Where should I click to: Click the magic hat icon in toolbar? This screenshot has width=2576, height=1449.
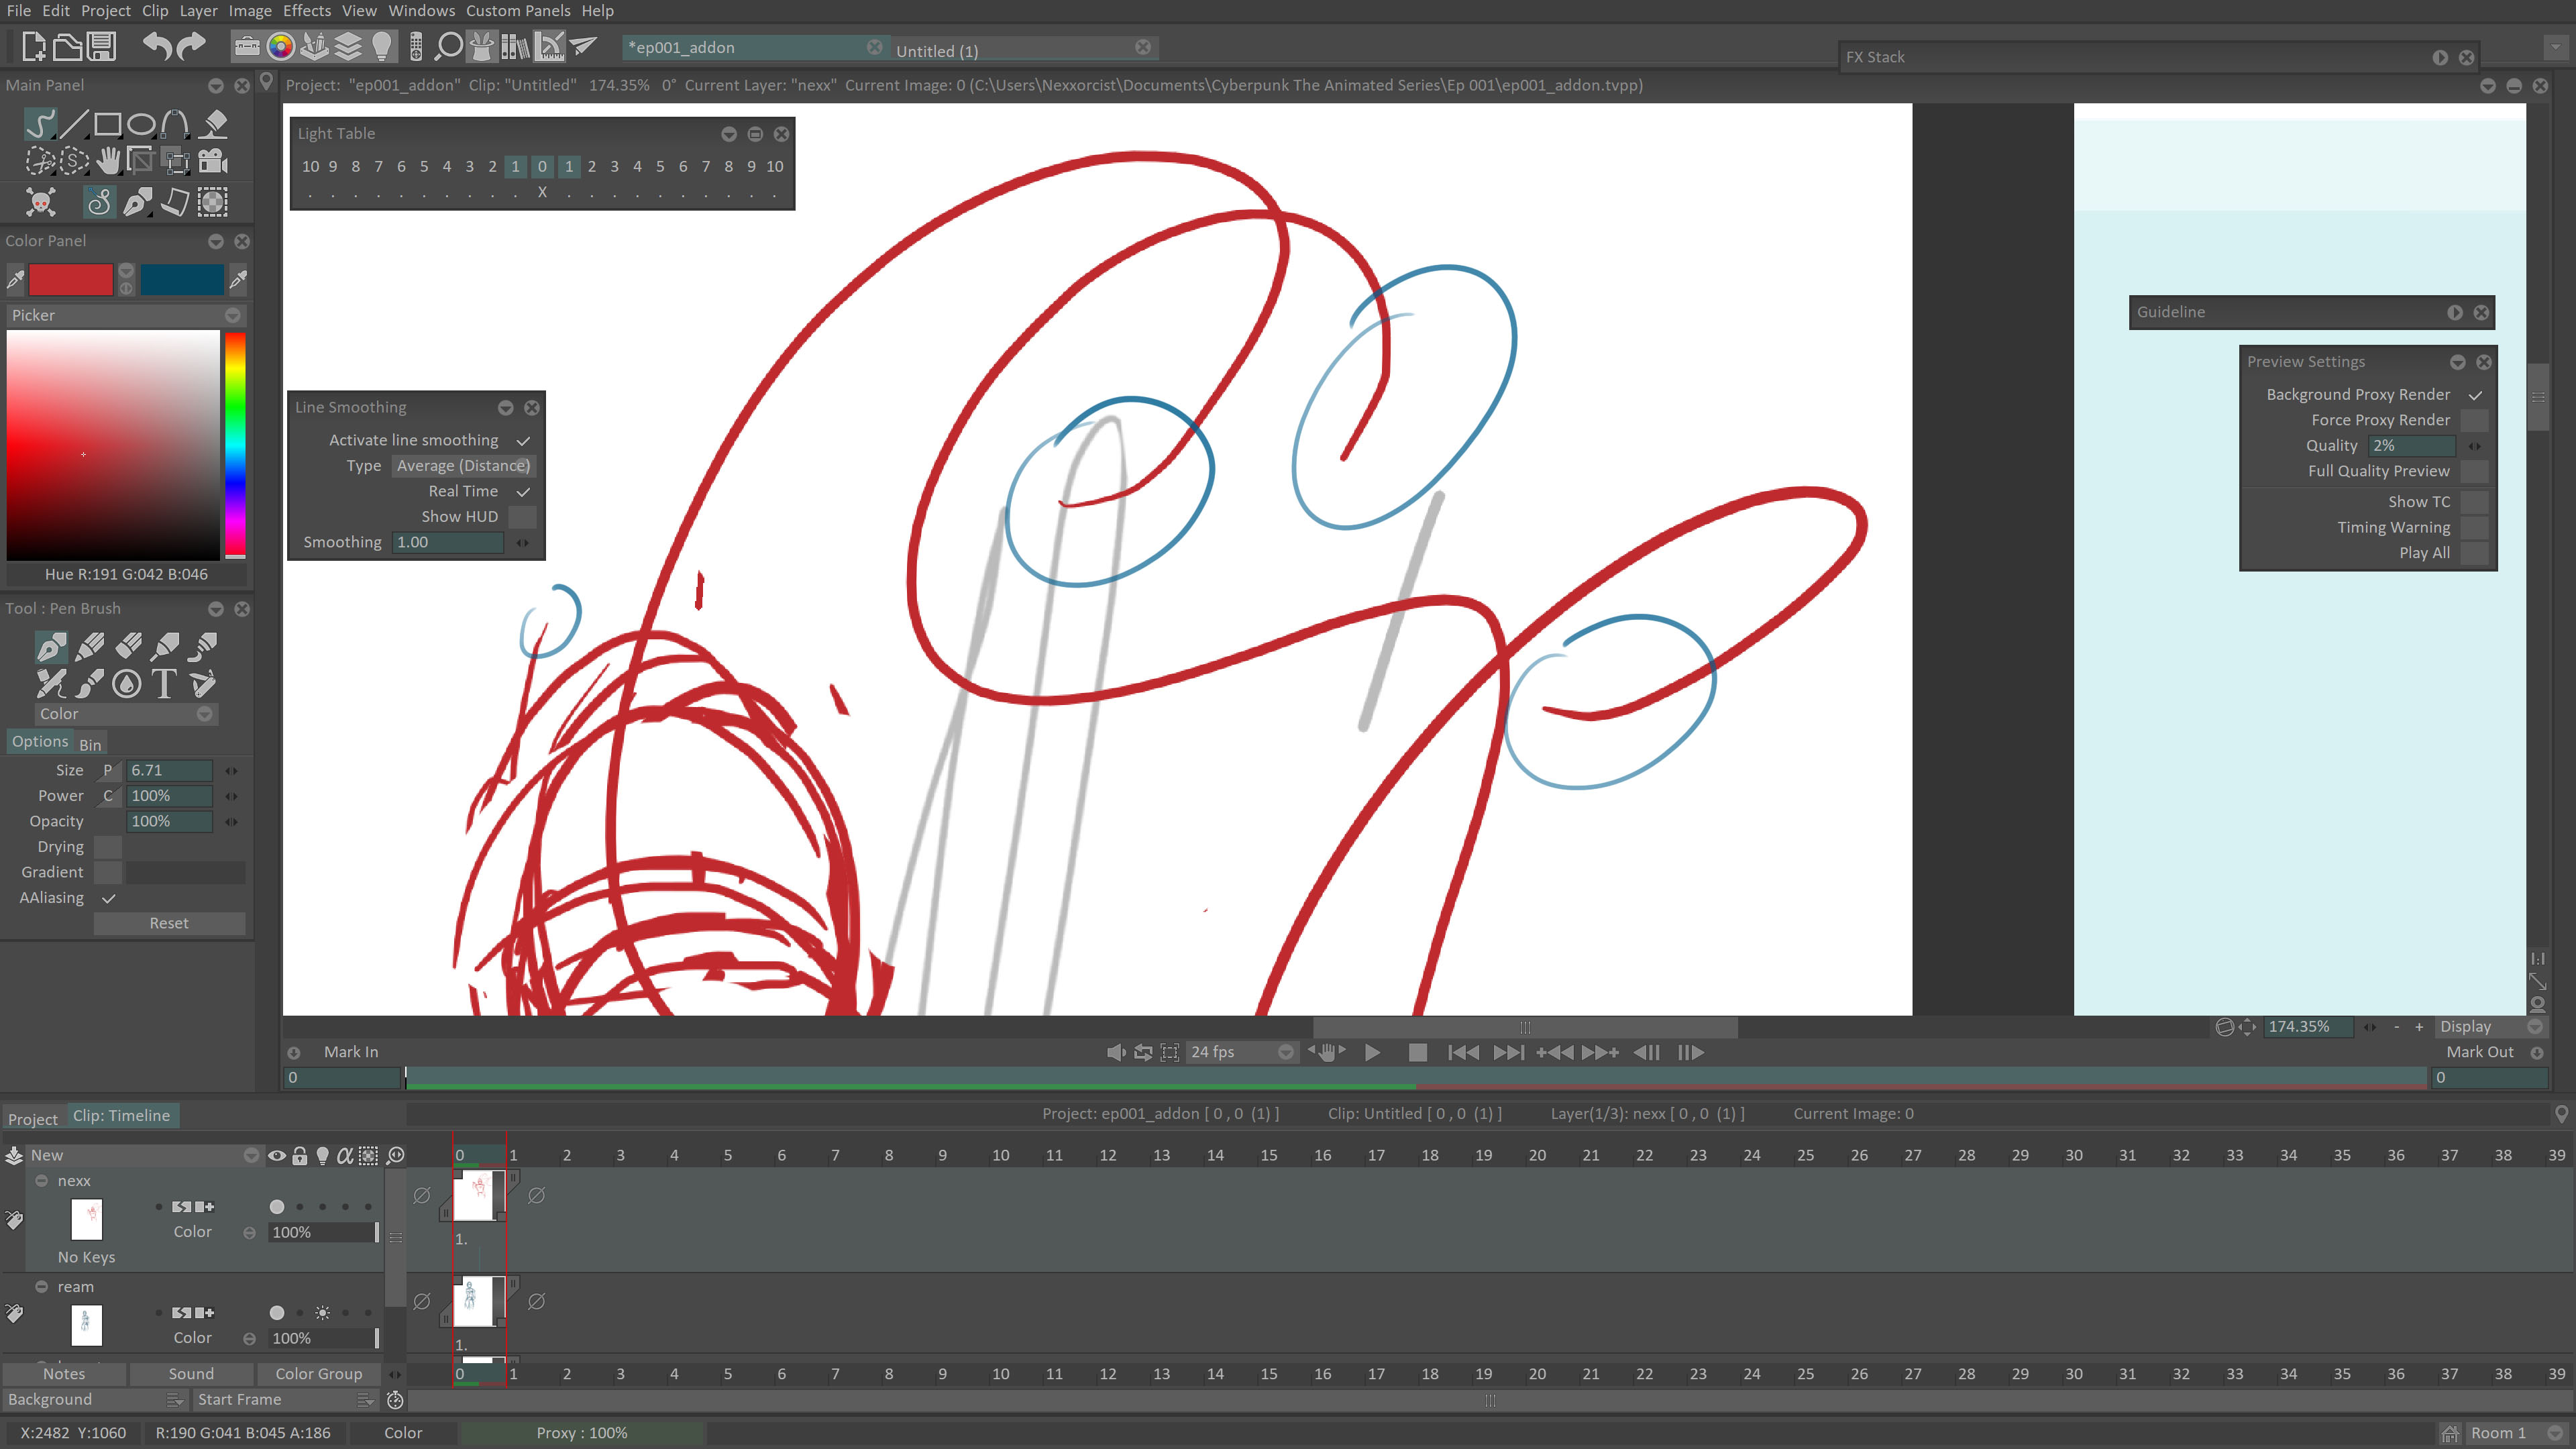click(482, 46)
